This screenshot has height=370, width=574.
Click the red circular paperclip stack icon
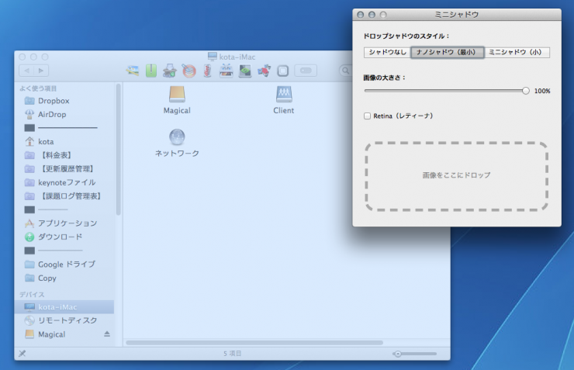pos(189,71)
